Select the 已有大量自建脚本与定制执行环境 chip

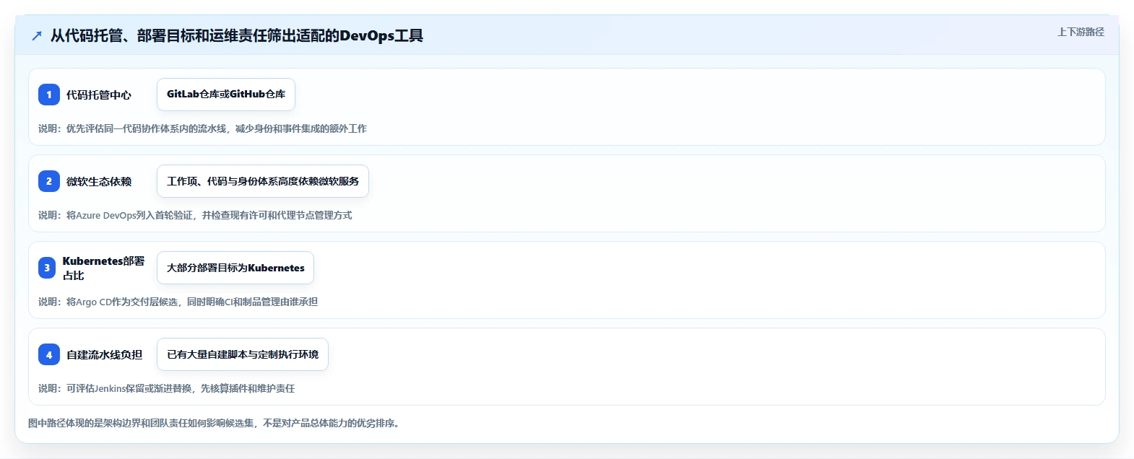(x=243, y=354)
